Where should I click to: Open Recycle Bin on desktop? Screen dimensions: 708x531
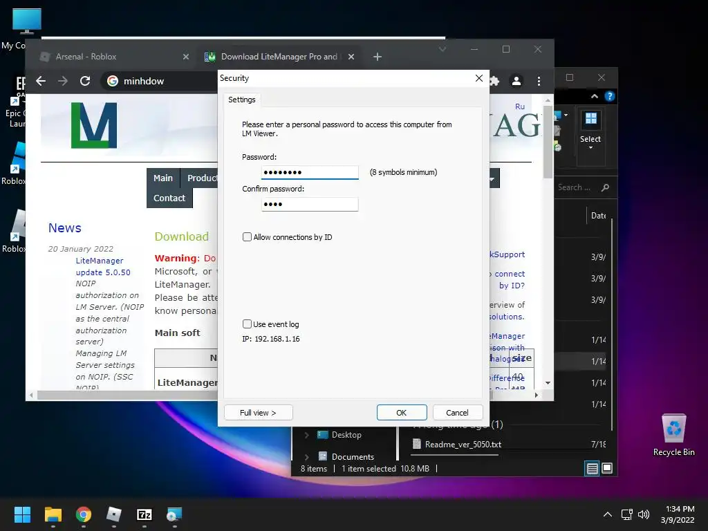coord(673,435)
